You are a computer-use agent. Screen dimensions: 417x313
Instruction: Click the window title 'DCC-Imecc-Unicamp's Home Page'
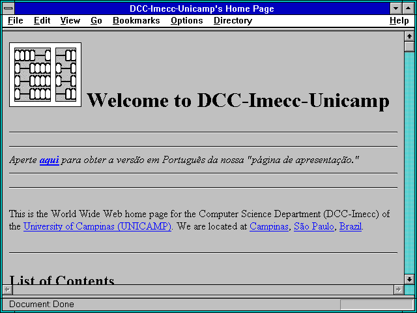(202, 8)
